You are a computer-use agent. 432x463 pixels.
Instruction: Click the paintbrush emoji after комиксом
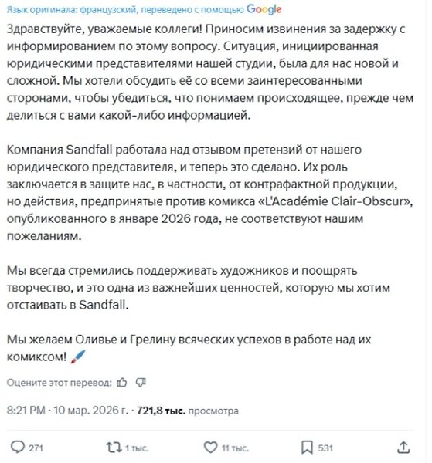[78, 357]
